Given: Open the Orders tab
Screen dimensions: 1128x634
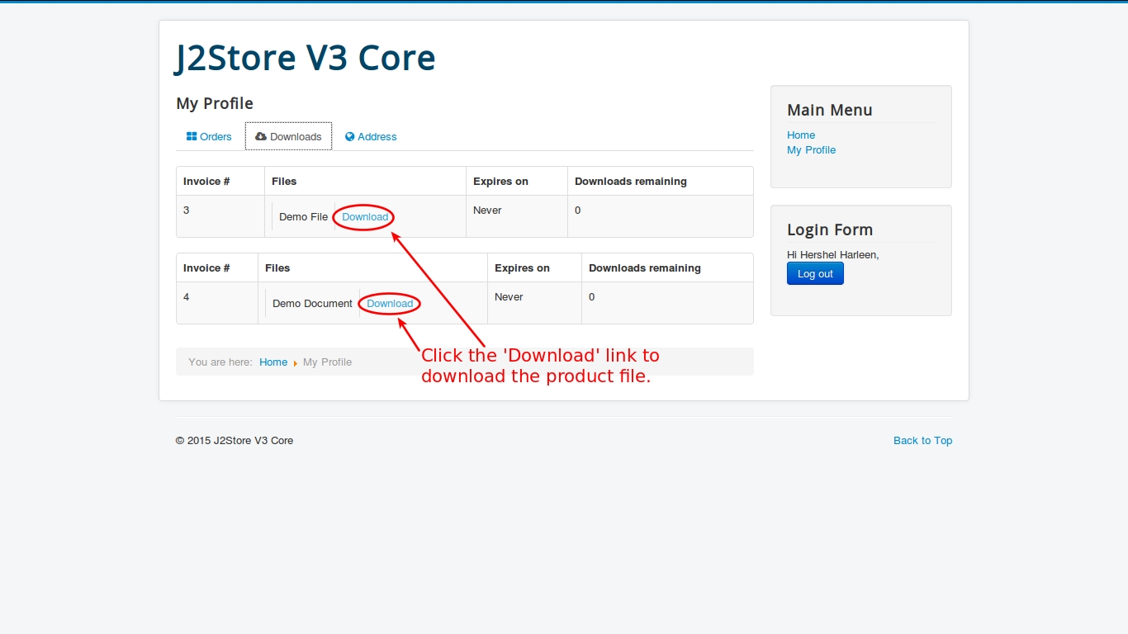Looking at the screenshot, I should click(x=210, y=136).
